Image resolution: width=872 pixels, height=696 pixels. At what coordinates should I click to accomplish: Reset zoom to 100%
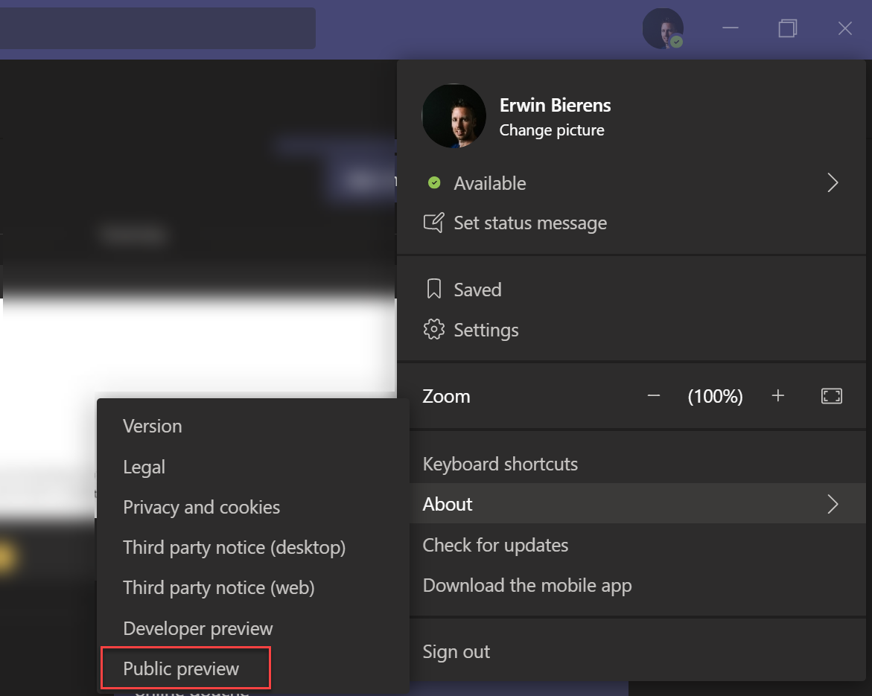tap(715, 396)
